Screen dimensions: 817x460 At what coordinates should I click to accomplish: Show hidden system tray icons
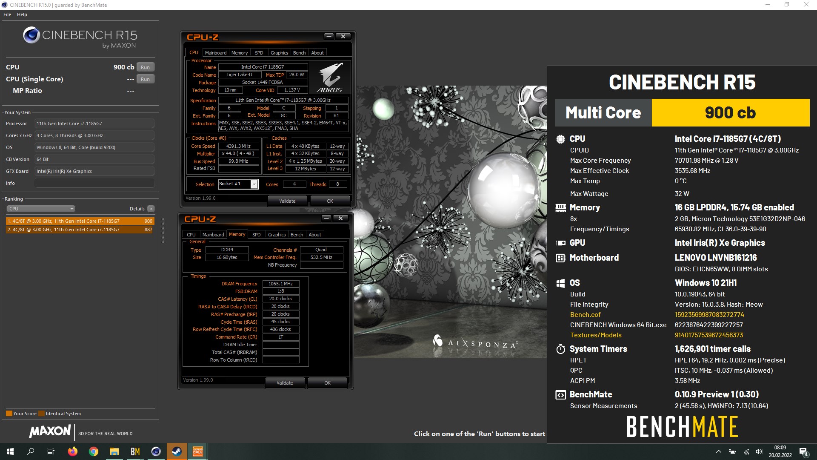click(719, 451)
